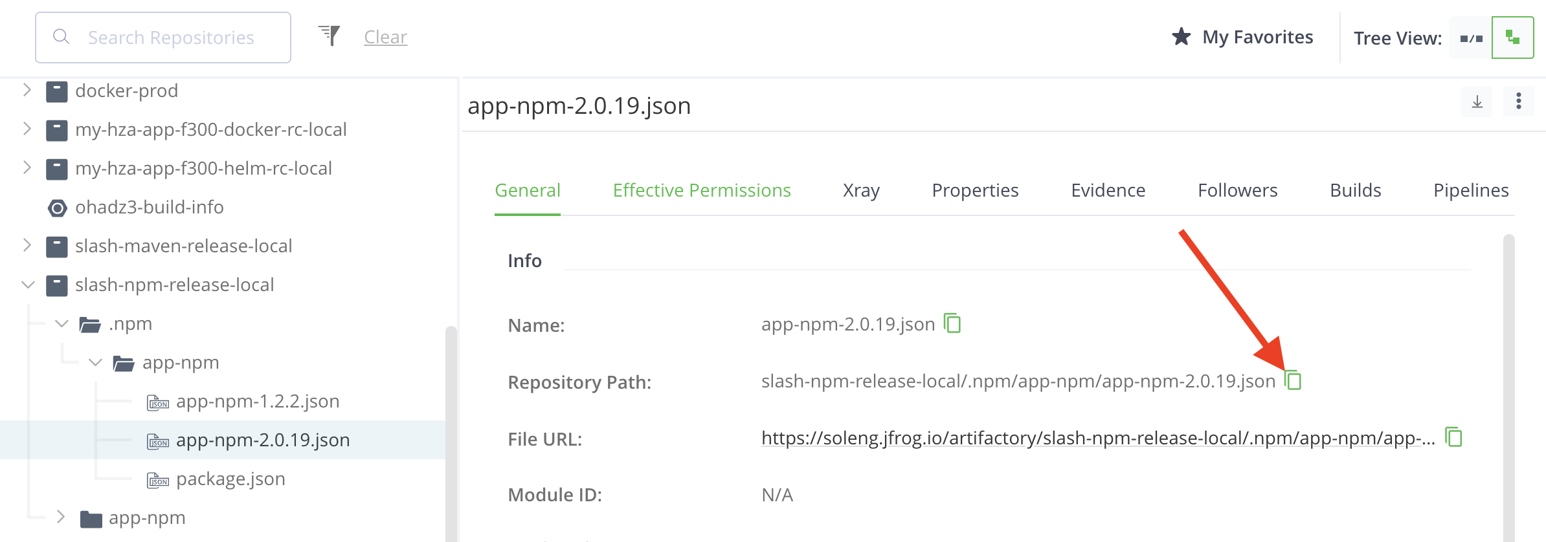The image size is (1546, 542).
Task: Open the General tab
Action: pyautogui.click(x=528, y=190)
